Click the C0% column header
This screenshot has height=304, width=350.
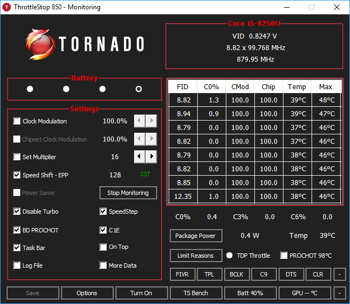click(212, 87)
